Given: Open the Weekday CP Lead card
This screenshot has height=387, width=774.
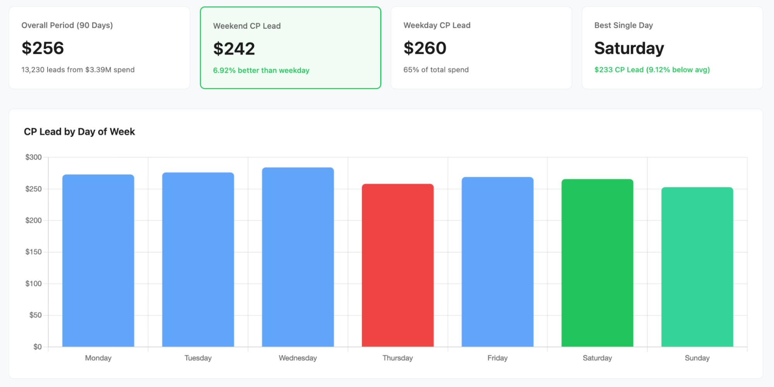Looking at the screenshot, I should coord(481,48).
